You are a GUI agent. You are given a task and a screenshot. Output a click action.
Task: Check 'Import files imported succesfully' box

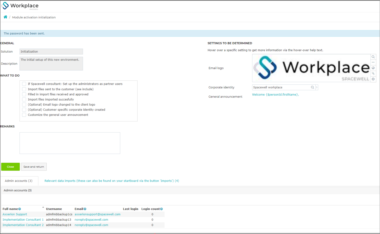point(24,99)
